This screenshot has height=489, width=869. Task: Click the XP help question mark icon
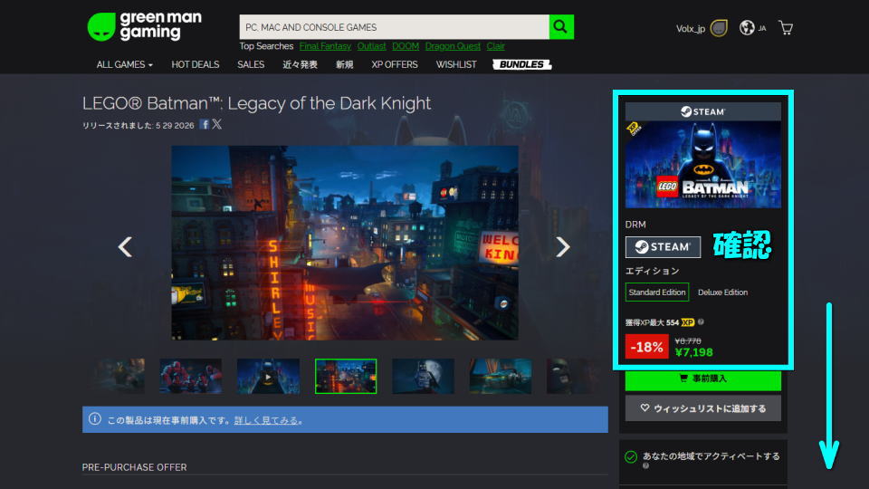pos(702,321)
